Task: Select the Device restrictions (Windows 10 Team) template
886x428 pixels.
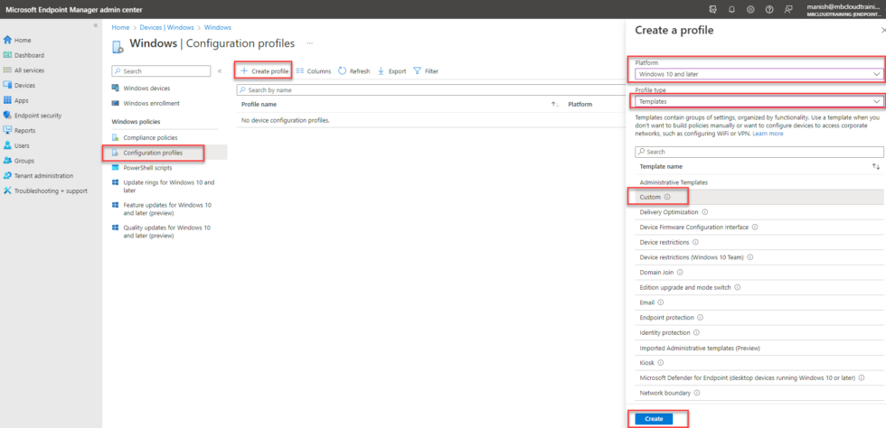Action: click(759, 257)
